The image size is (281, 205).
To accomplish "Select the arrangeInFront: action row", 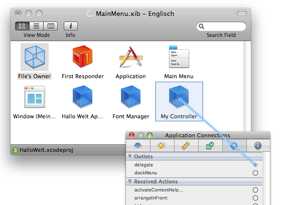I will (x=194, y=198).
